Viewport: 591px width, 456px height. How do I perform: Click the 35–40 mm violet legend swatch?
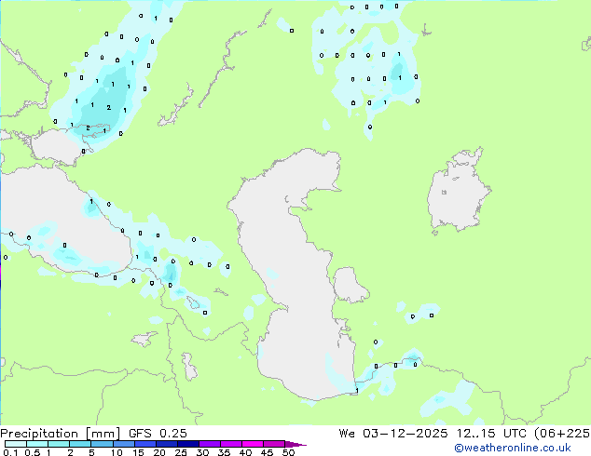pos(231,444)
